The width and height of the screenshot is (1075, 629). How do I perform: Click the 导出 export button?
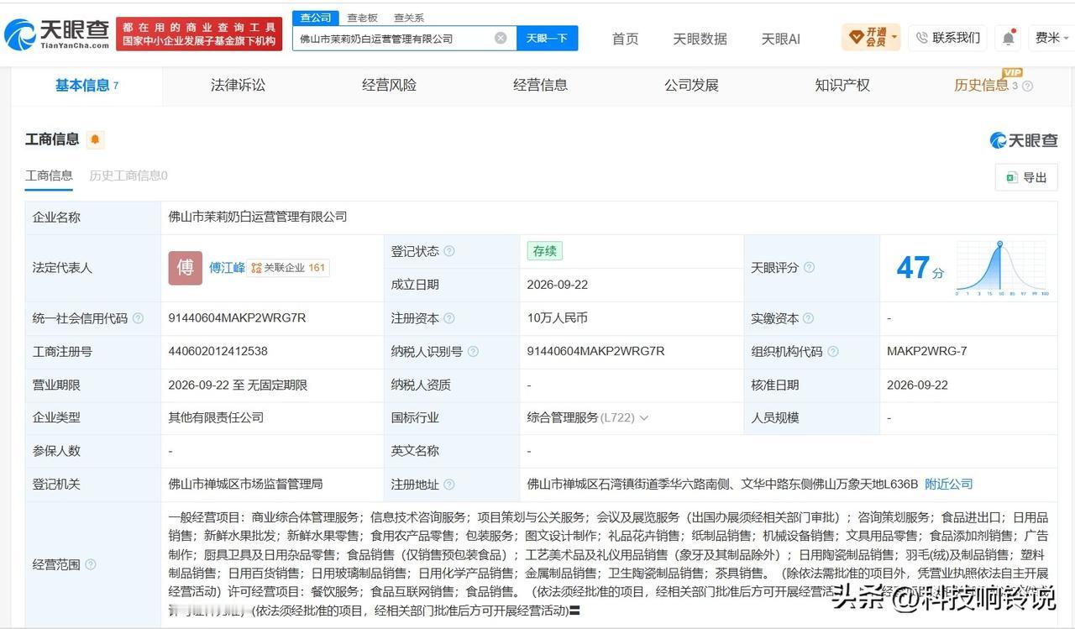point(1026,177)
